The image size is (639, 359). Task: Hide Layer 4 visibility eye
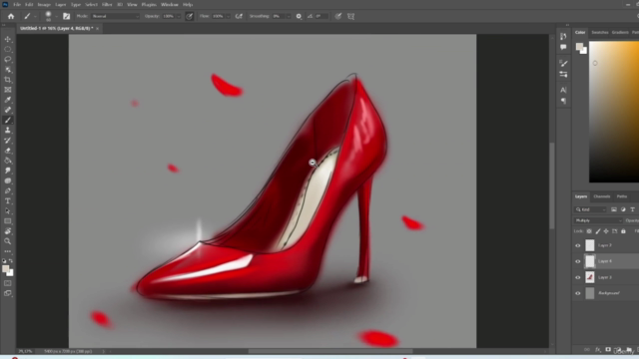(x=577, y=261)
